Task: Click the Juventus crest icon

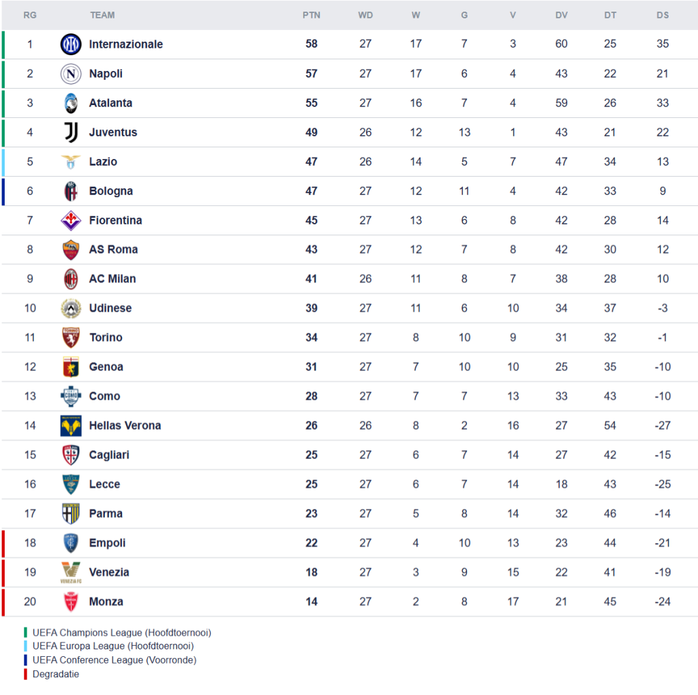Action: (71, 132)
